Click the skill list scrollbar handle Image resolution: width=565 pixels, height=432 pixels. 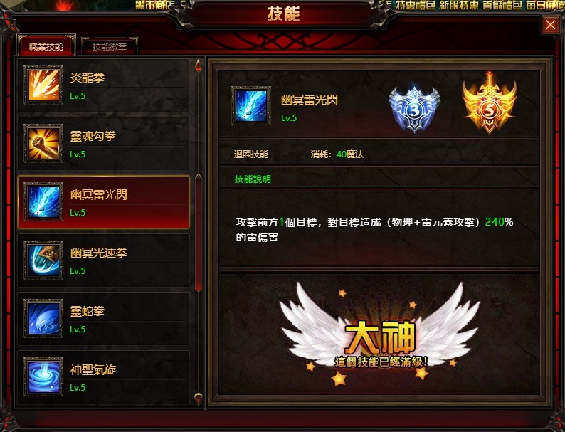pyautogui.click(x=199, y=233)
